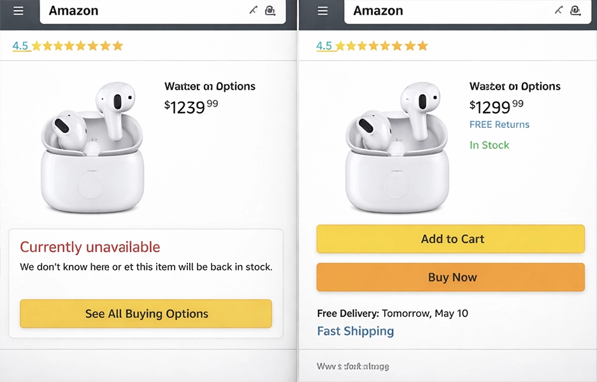Tap the camera search icon in the right search bar

(575, 10)
